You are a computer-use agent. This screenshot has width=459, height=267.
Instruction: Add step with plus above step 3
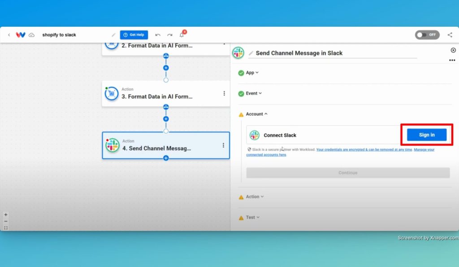pyautogui.click(x=166, y=68)
